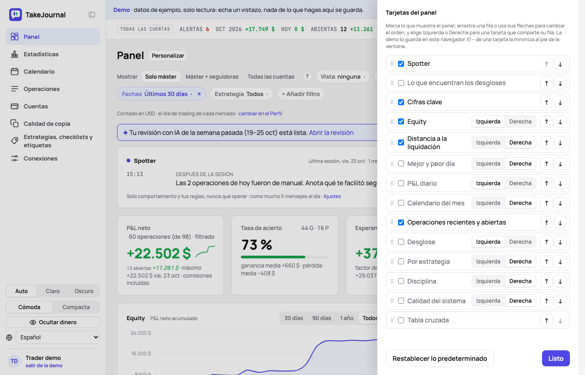Move P&L diario card up
The width and height of the screenshot is (585, 375).
pyautogui.click(x=546, y=183)
